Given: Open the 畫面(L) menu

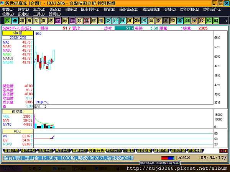Looking at the screenshot, I should tap(8, 9).
